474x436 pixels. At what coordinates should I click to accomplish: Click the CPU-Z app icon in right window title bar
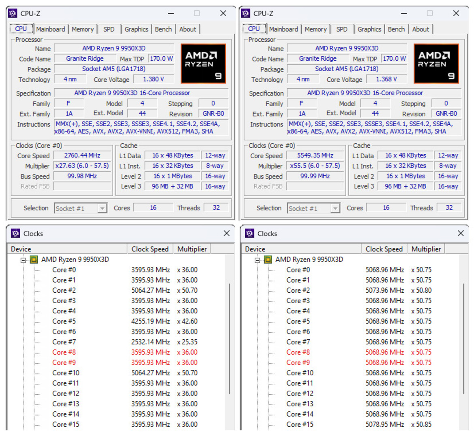pyautogui.click(x=246, y=13)
